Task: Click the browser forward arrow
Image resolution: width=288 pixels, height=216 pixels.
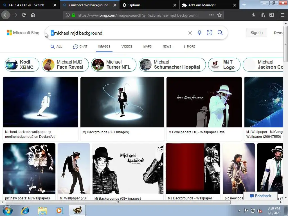Action: coord(15,15)
